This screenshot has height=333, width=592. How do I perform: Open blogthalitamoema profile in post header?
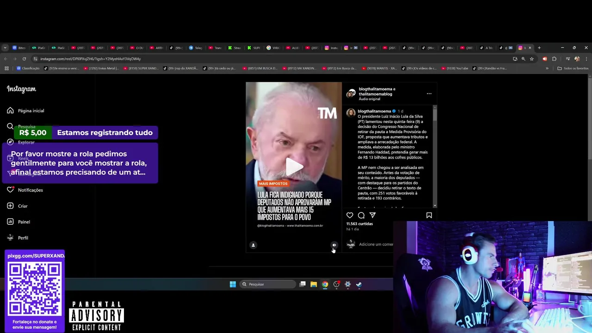[375, 89]
